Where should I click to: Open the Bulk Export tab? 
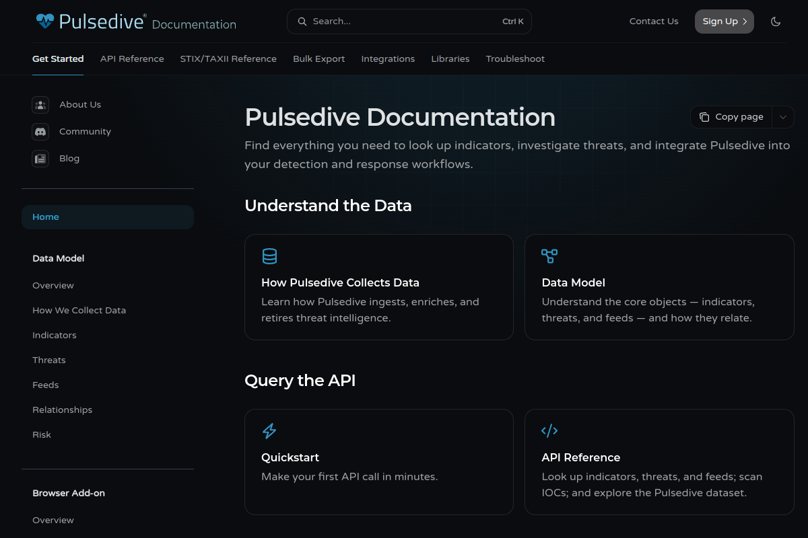click(319, 59)
